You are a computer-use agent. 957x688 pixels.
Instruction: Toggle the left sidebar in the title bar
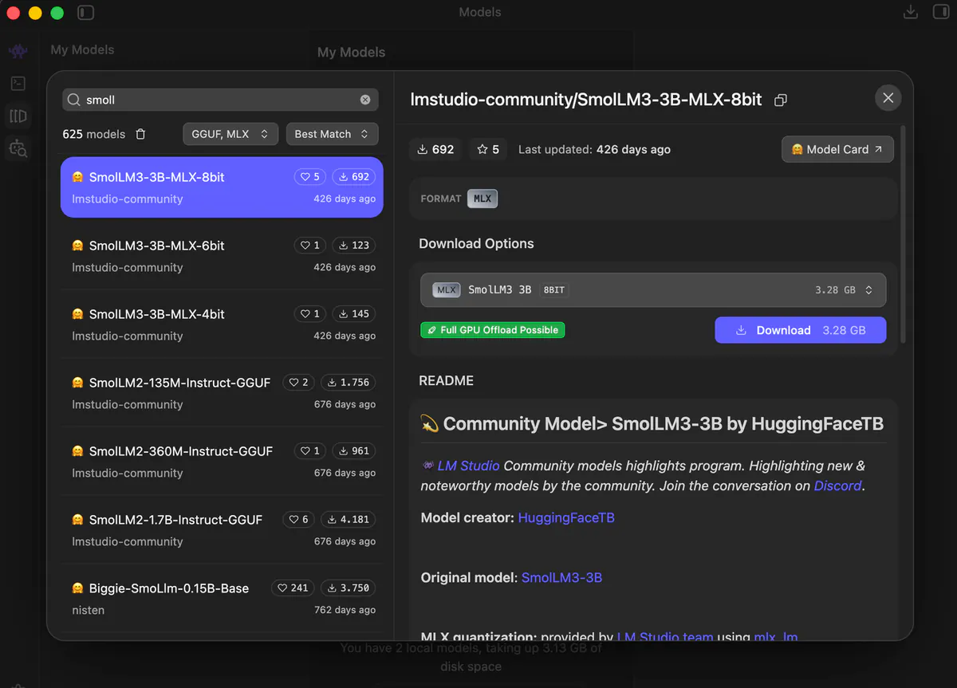[x=85, y=13]
